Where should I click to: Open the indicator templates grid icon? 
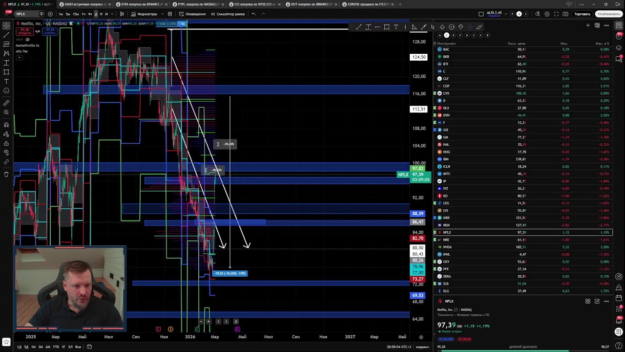click(169, 14)
